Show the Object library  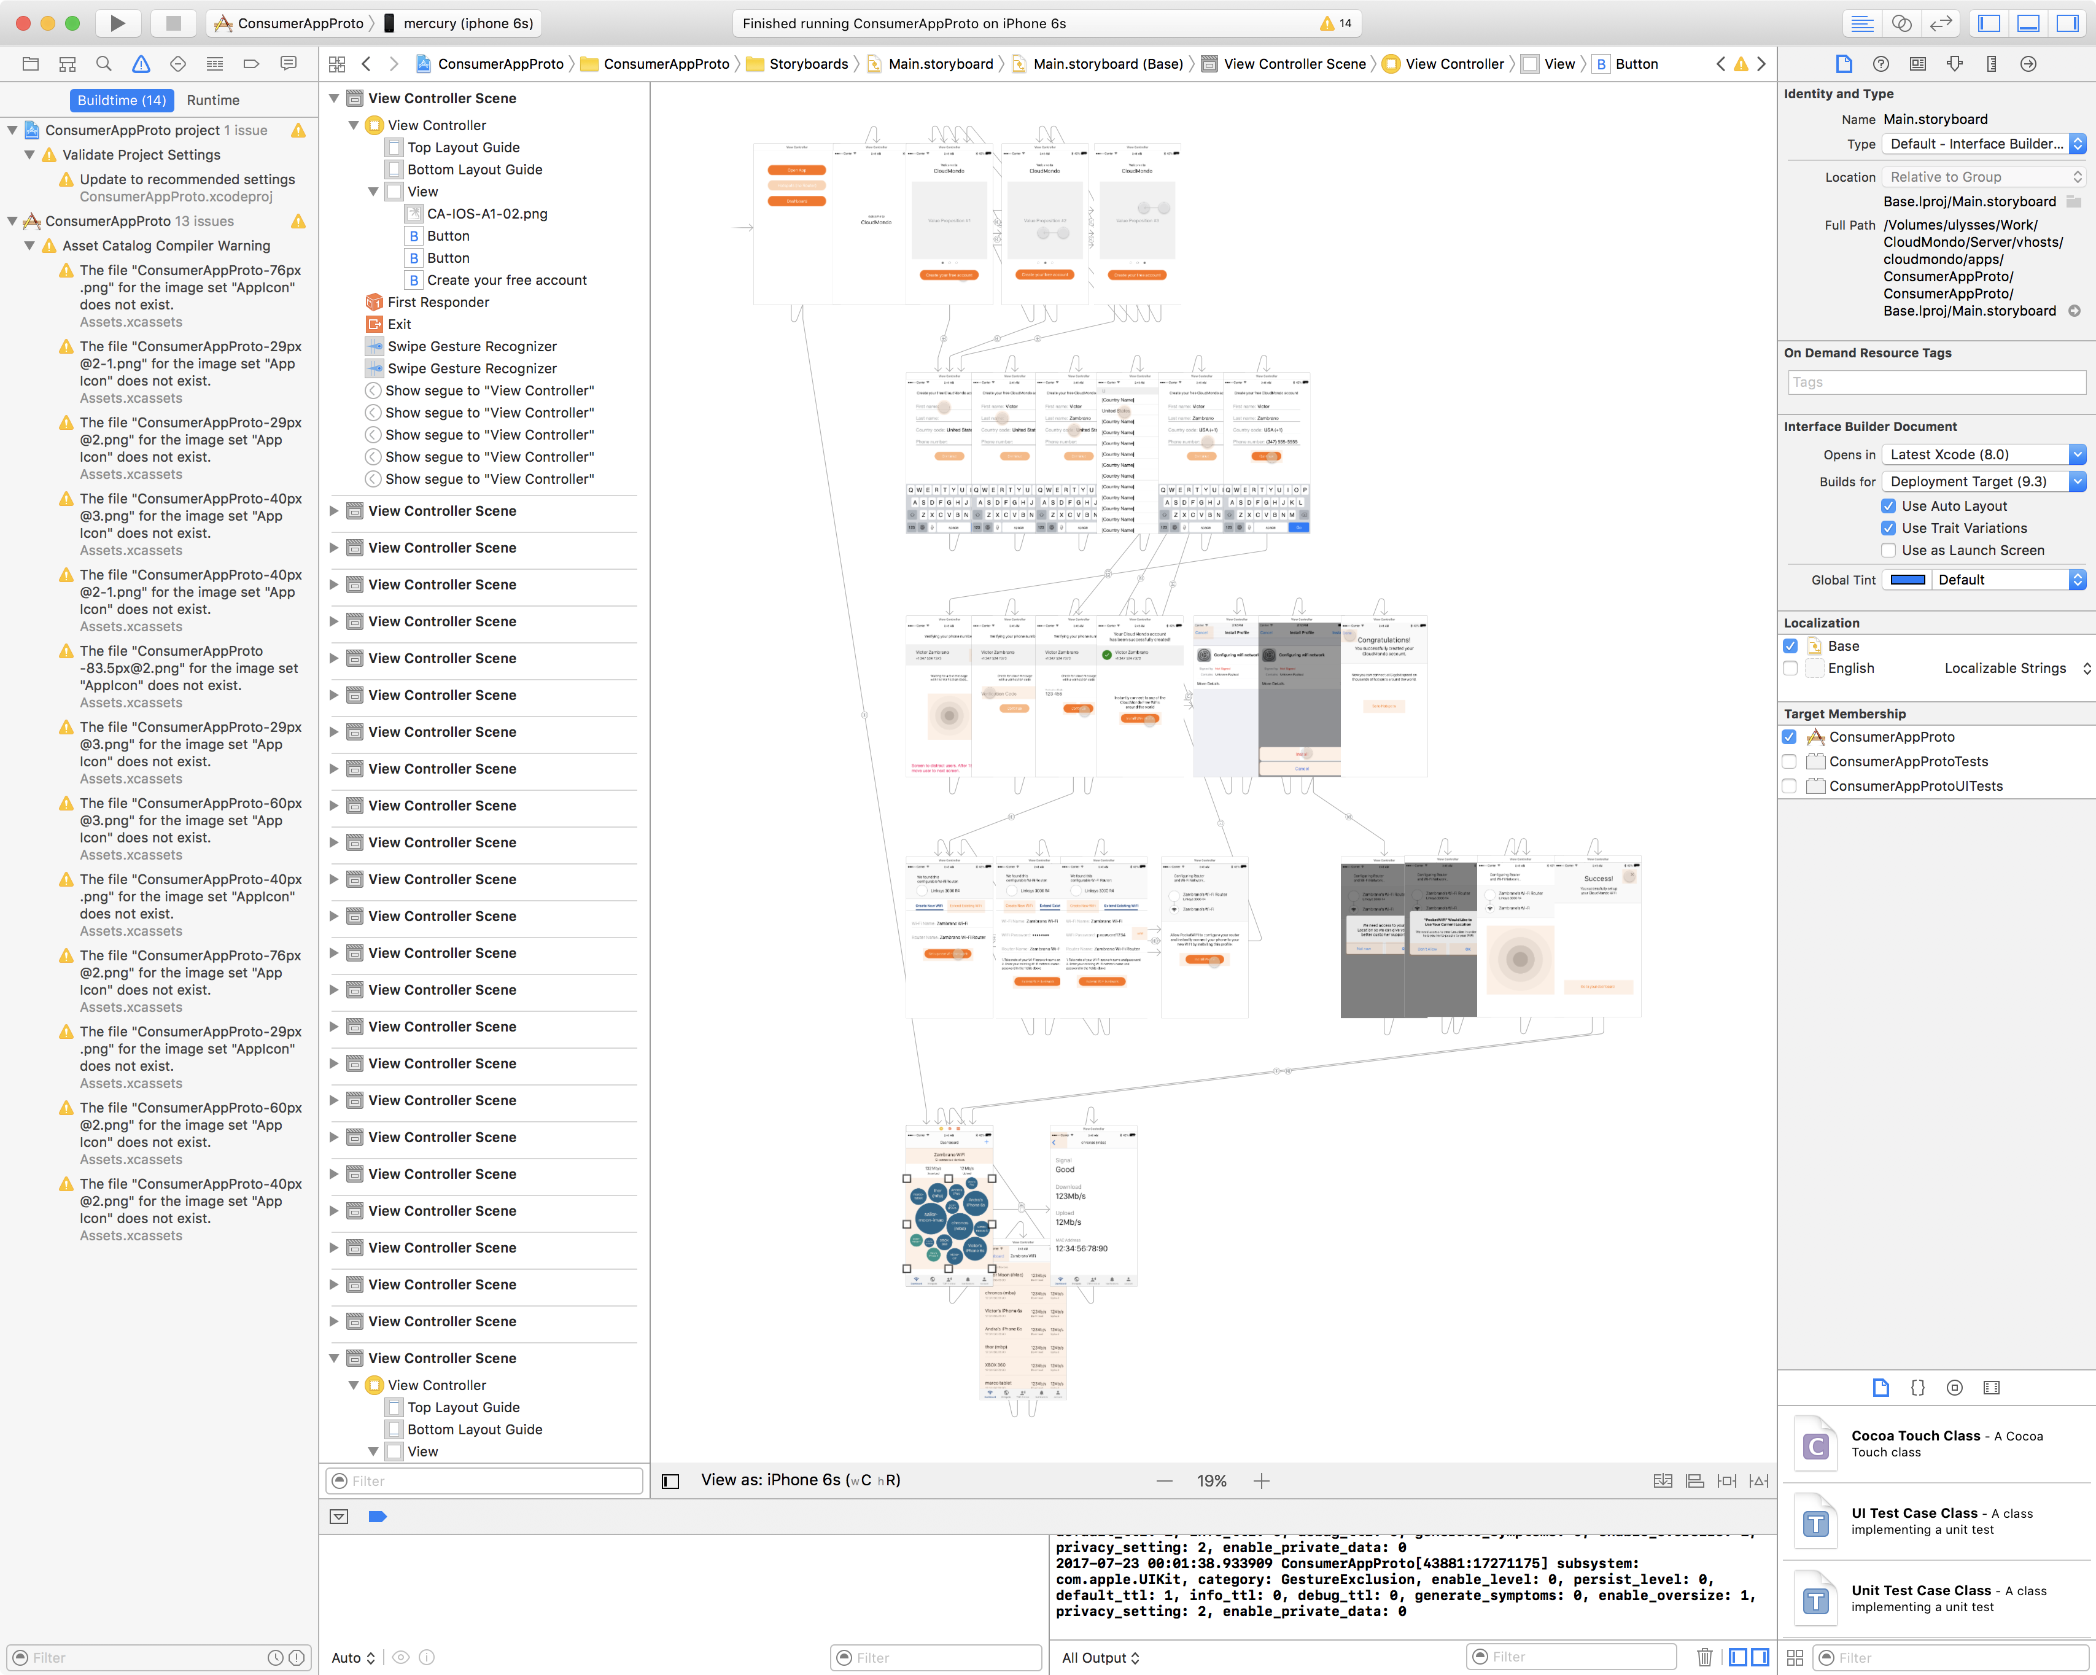[1954, 1388]
